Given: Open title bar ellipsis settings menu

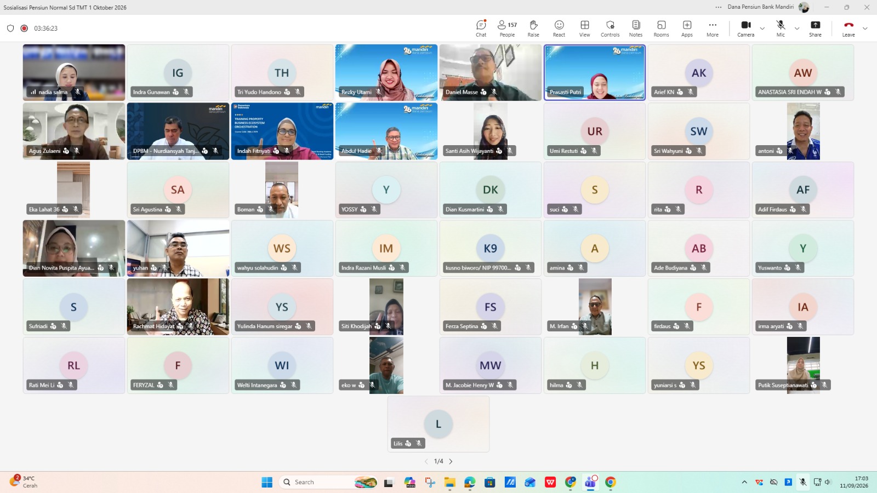Looking at the screenshot, I should click(x=718, y=7).
